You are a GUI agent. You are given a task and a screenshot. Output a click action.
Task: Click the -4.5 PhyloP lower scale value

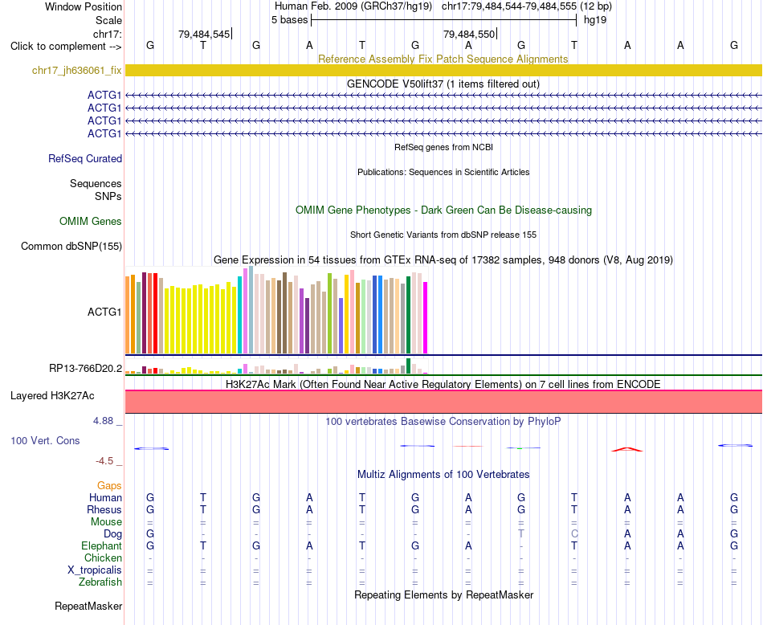[x=104, y=460]
